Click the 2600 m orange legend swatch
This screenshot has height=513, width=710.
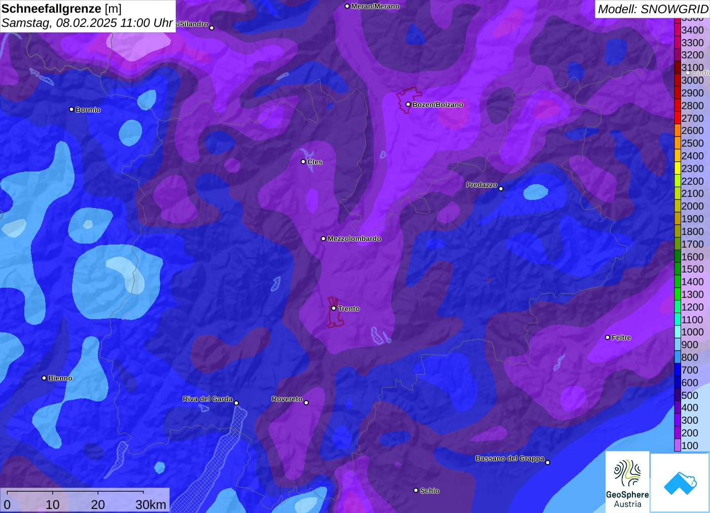(x=678, y=130)
